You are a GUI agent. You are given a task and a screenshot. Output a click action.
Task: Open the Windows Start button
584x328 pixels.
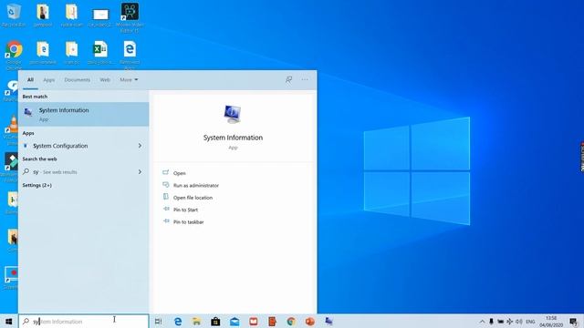coord(8,322)
